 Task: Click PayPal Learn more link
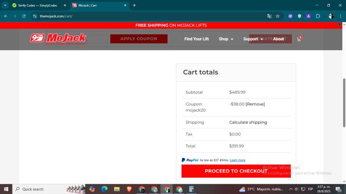[x=237, y=161]
